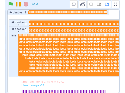Stop the project with the red stop sign
The image size is (125, 93).
(x=26, y=4)
